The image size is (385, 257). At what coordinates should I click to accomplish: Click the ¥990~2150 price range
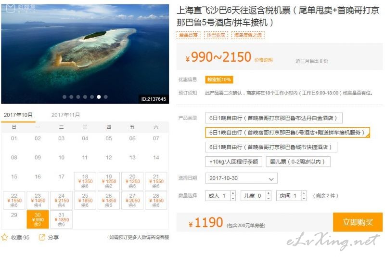(218, 57)
